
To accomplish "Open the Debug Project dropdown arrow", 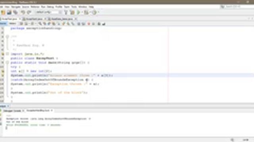I will point(90,12).
